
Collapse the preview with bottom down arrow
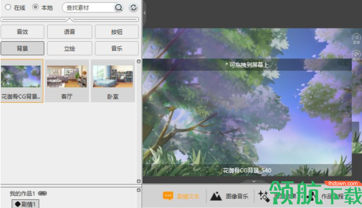[254, 182]
